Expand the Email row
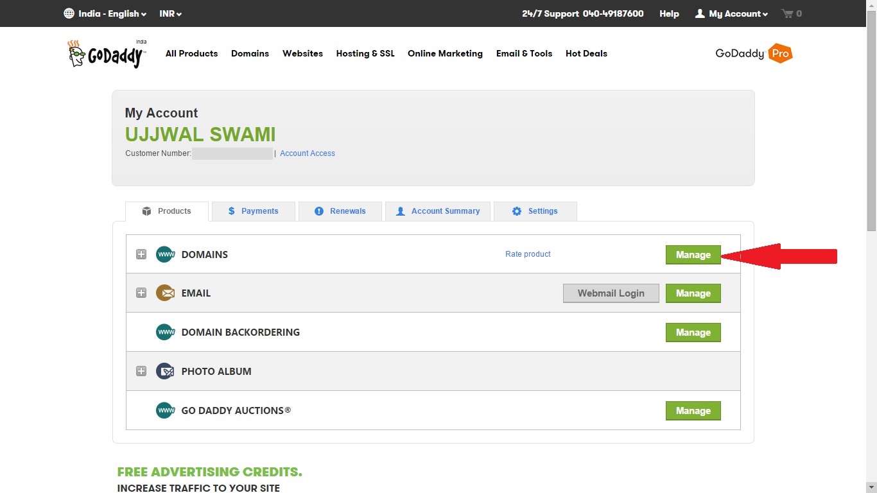The height and width of the screenshot is (493, 877). pos(141,293)
